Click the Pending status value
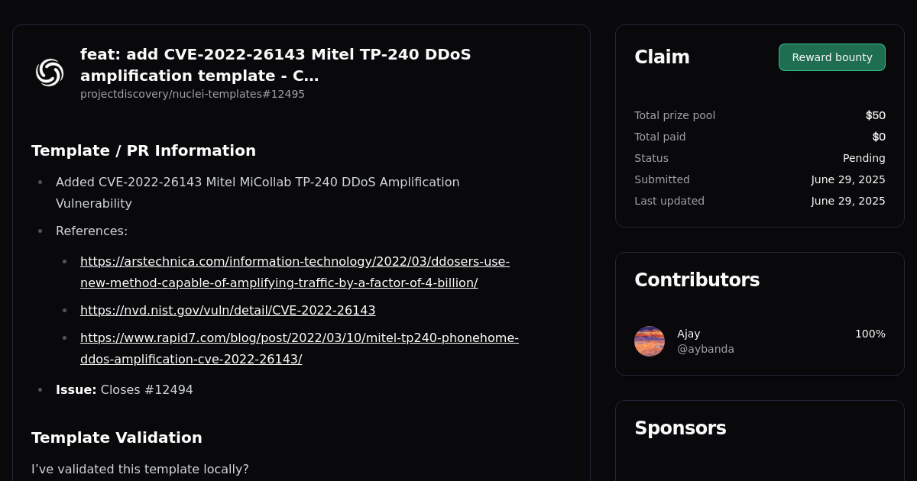This screenshot has width=917, height=481. (x=864, y=158)
